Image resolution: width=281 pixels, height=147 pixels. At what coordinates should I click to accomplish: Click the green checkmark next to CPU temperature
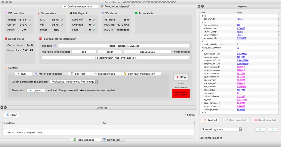tap(62, 20)
